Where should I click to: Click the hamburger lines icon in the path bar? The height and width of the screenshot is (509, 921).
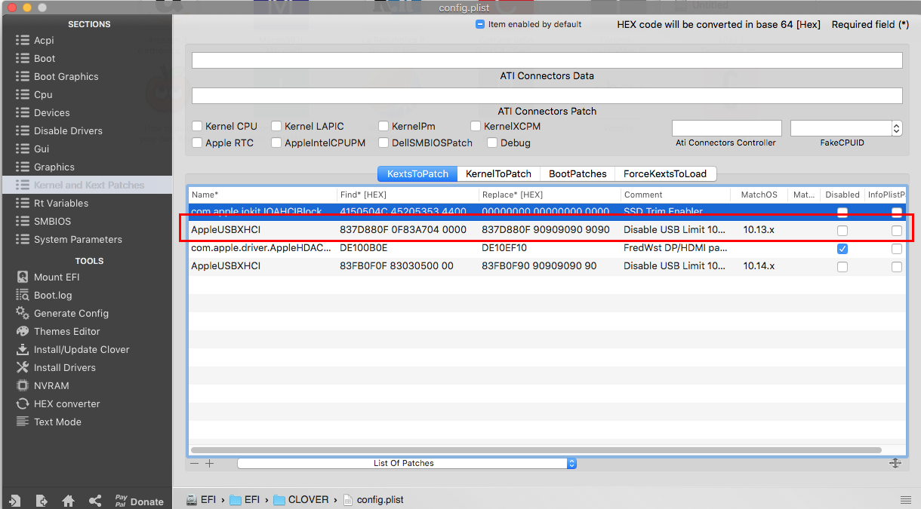pos(906,500)
